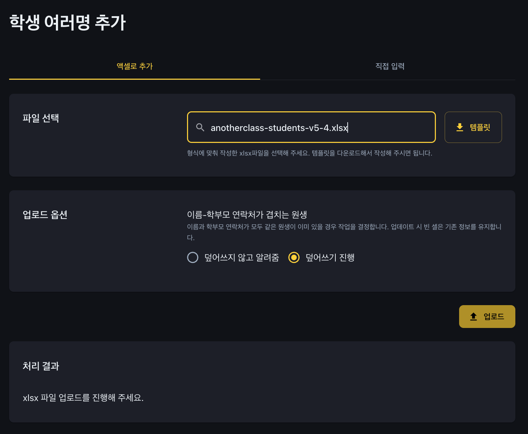Click the 처리 결과 section heading

41,366
